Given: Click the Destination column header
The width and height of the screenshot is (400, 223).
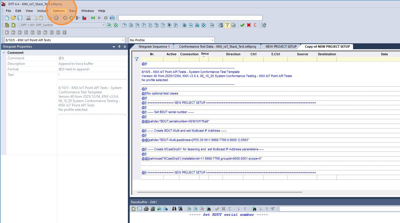Looking at the screenshot, I should pyautogui.click(x=327, y=54).
